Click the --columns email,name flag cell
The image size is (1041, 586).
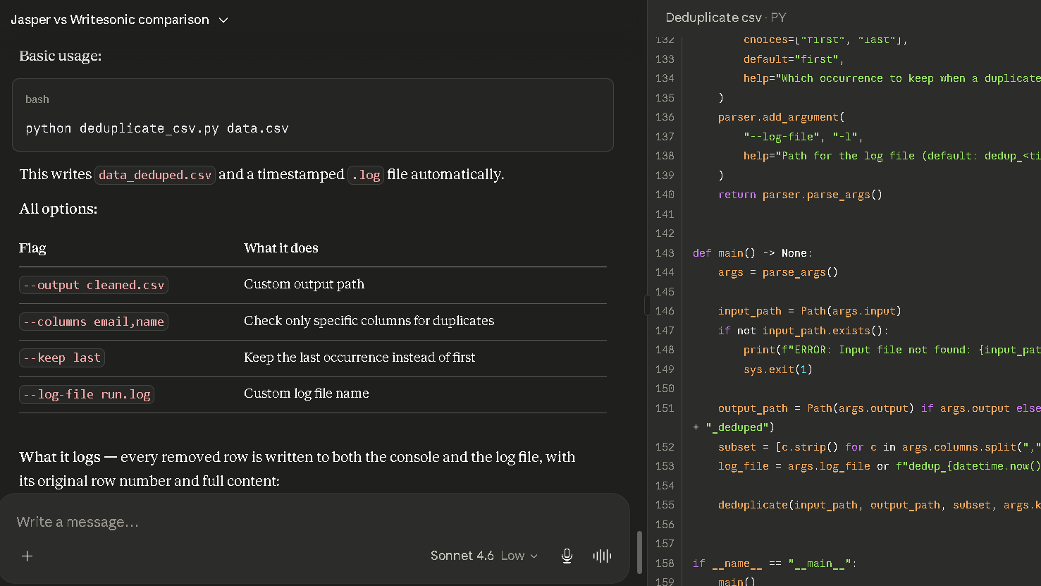click(94, 322)
